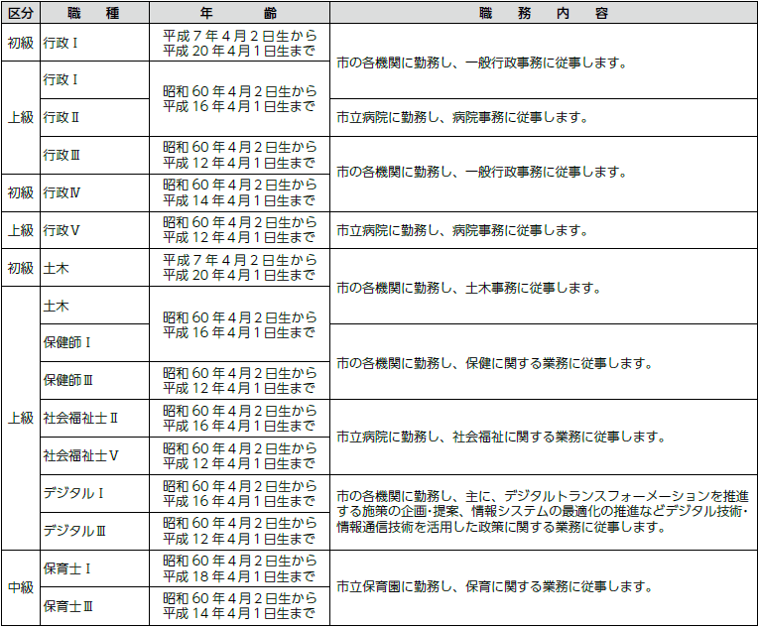Click the 保健師Ⅲ cell

point(67,381)
